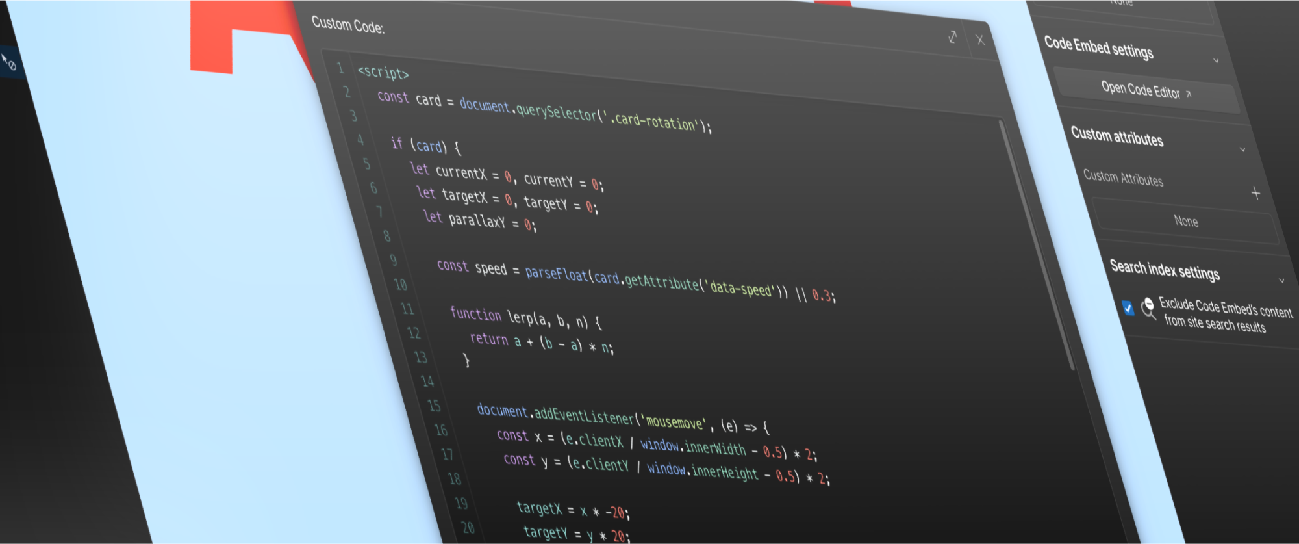
Task: Collapse the Search index settings section
Action: pyautogui.click(x=1281, y=281)
